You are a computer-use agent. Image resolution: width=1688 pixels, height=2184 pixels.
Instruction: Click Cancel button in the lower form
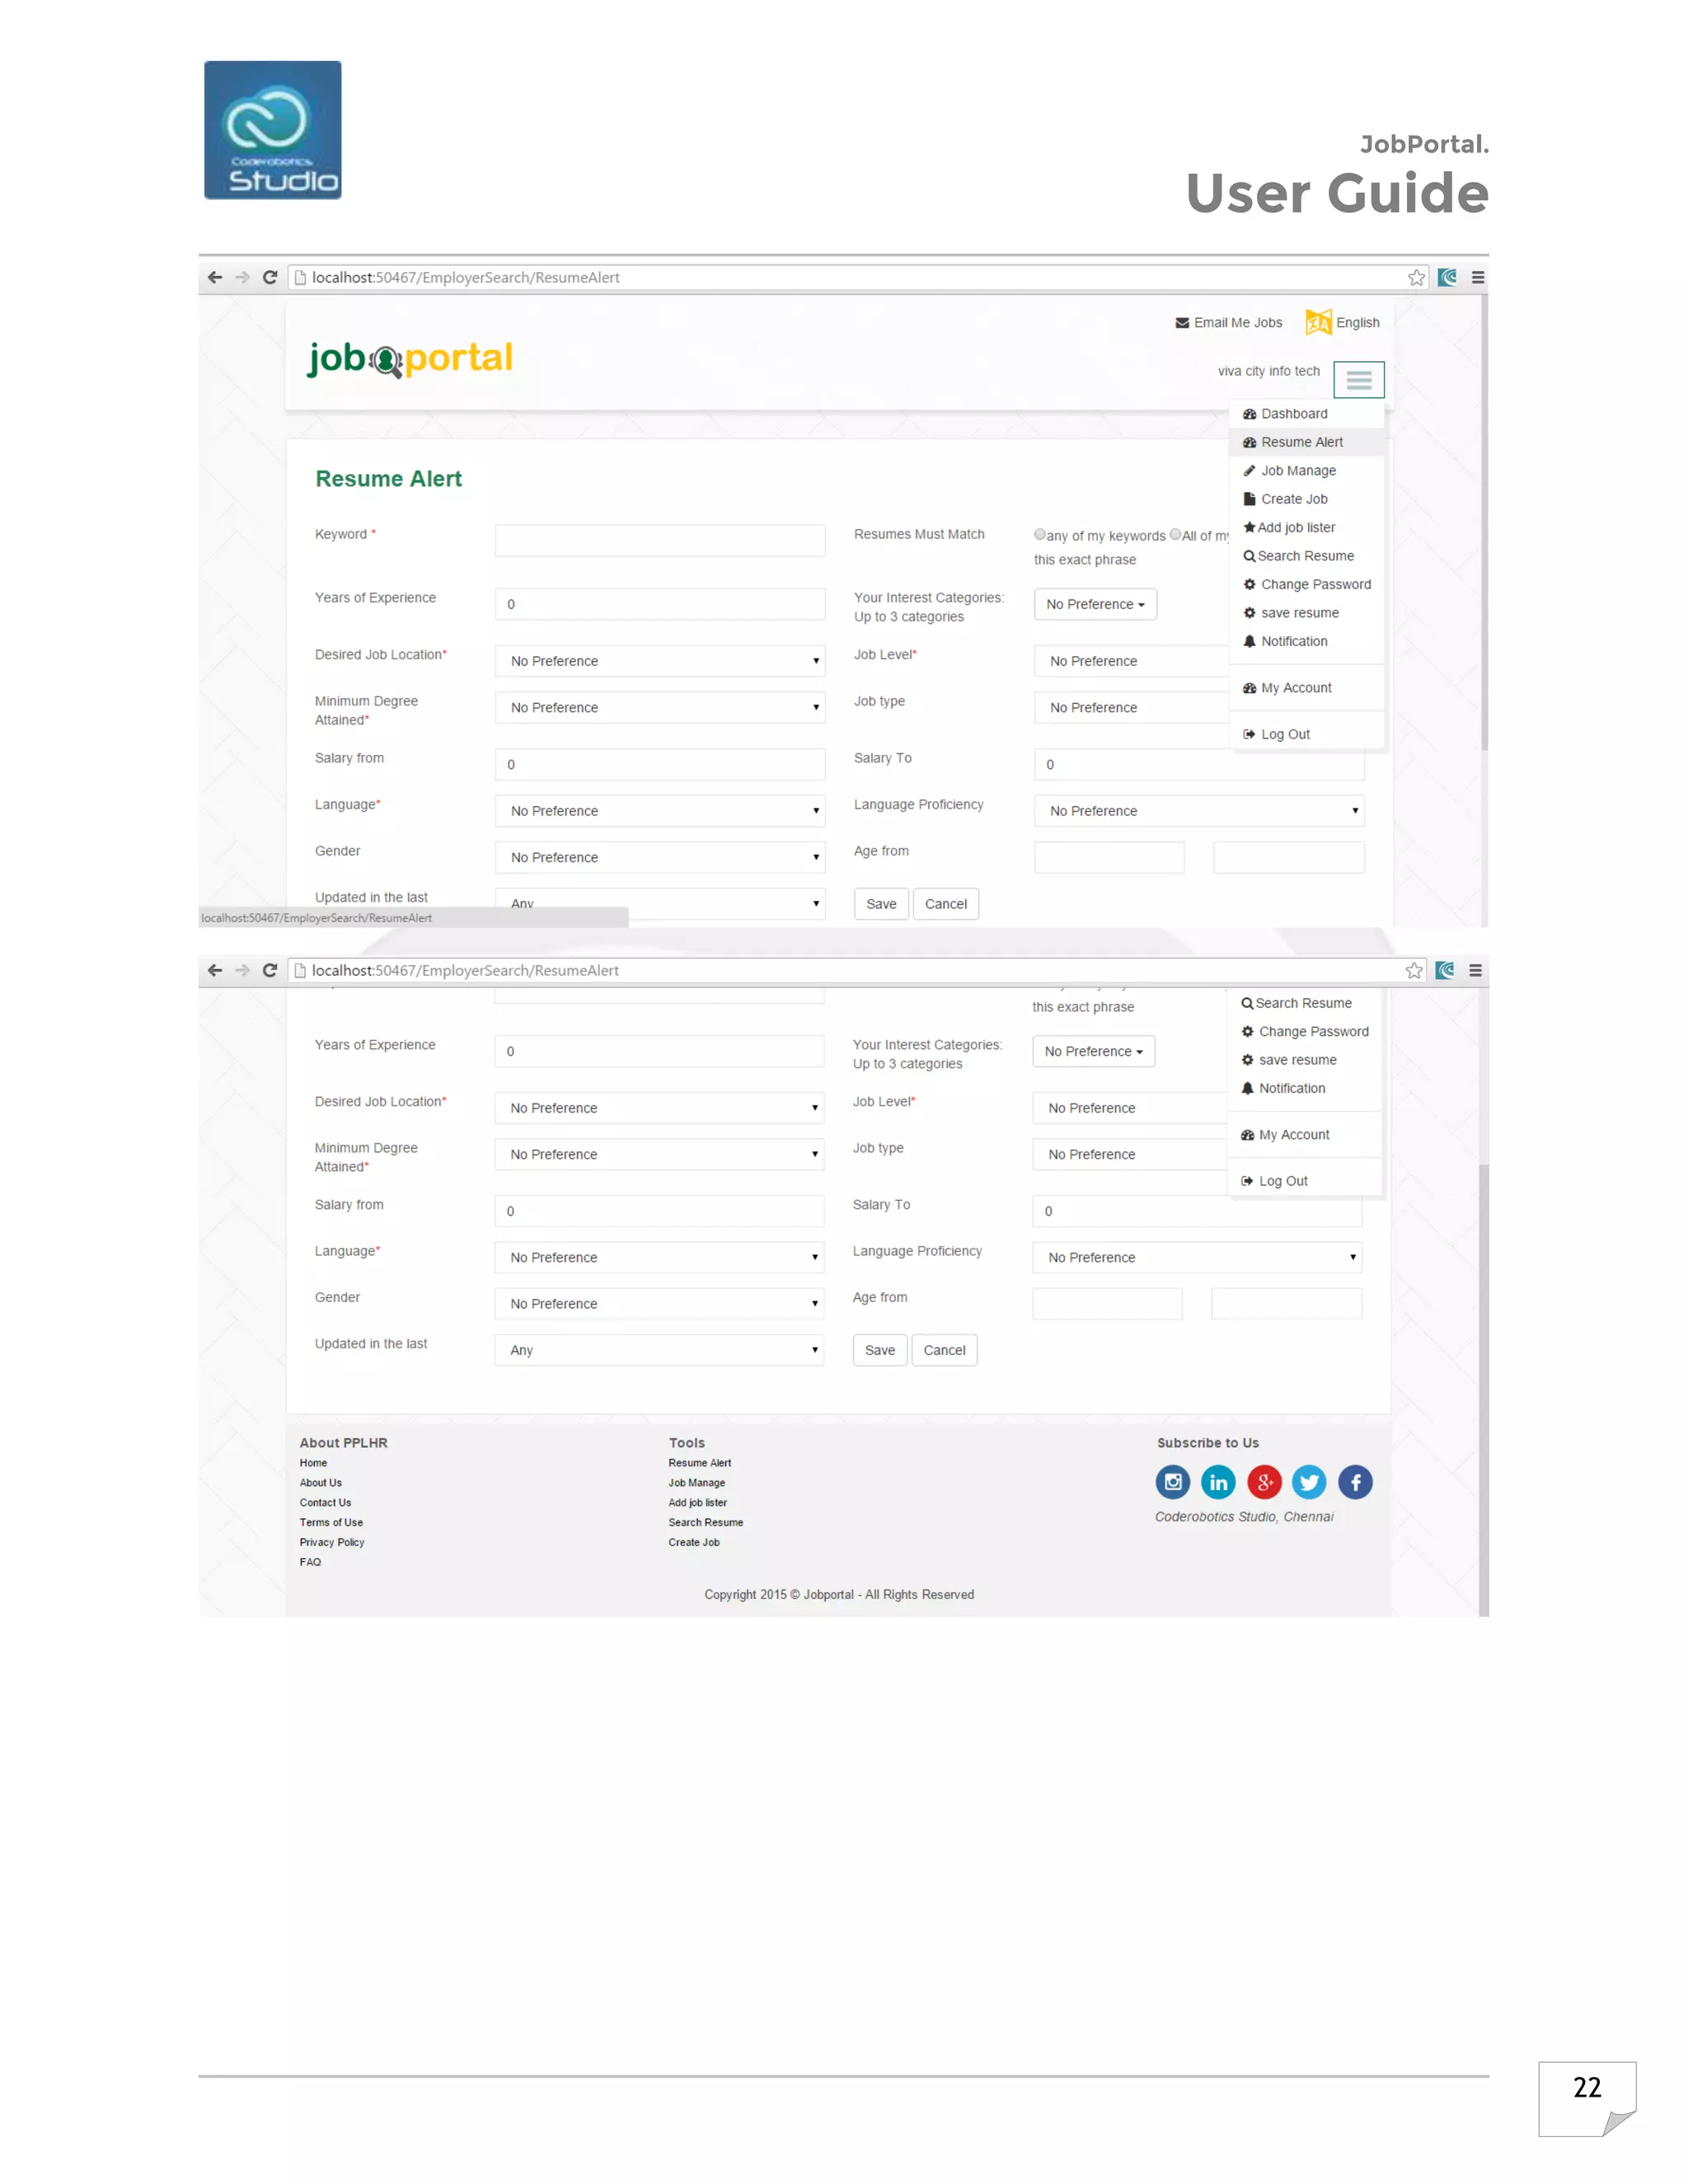click(945, 1350)
